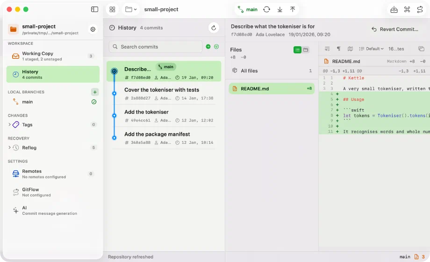Switch files to list view

pyautogui.click(x=297, y=50)
